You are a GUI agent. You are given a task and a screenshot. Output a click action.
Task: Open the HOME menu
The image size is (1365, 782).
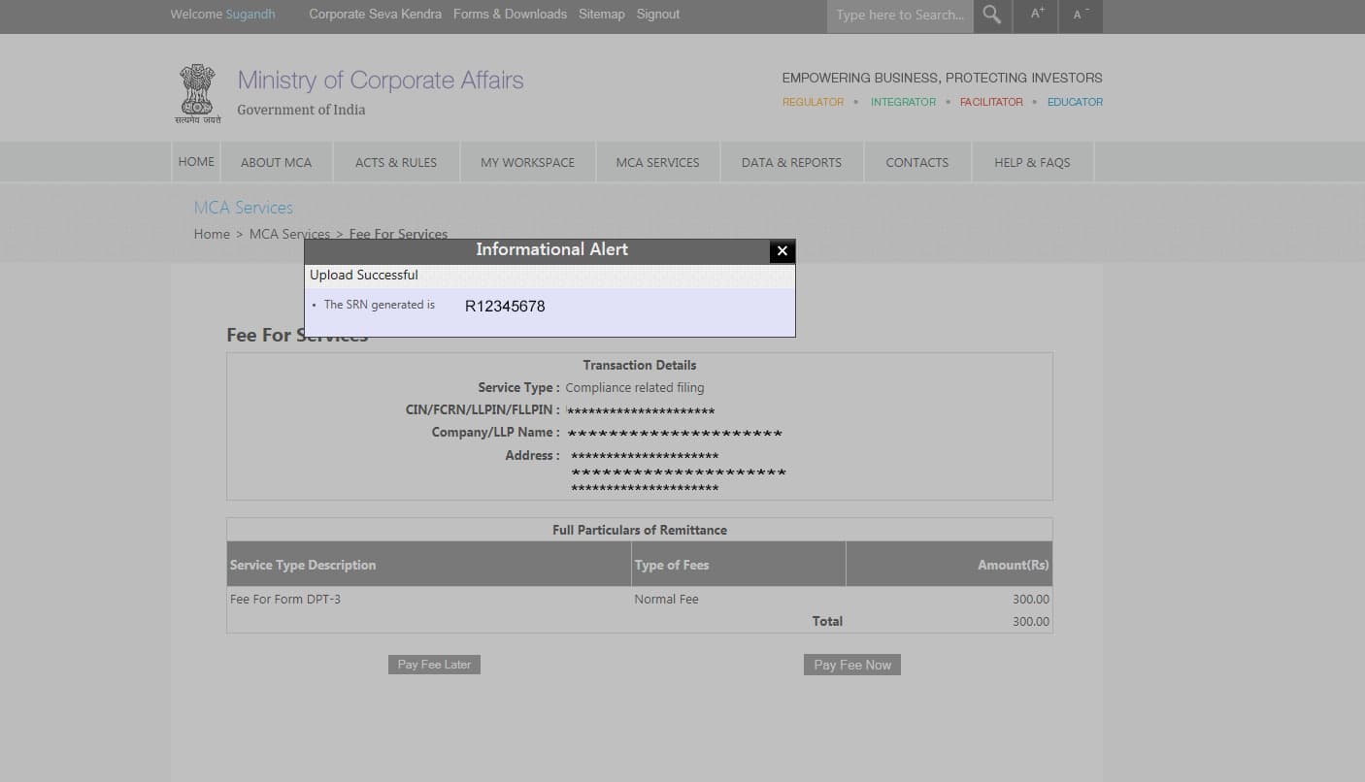click(x=196, y=162)
